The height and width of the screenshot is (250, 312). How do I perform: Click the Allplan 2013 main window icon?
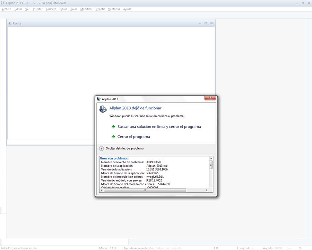pyautogui.click(x=2, y=3)
